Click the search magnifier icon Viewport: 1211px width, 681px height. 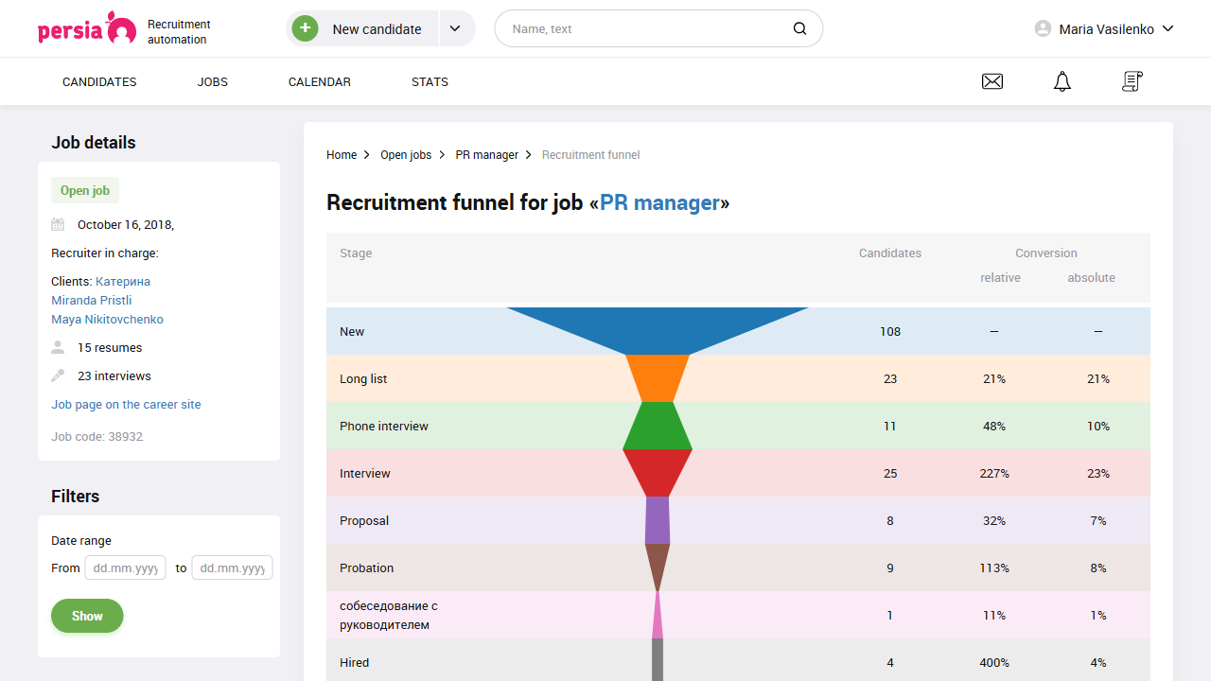click(x=799, y=28)
